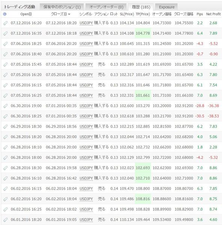Click SL price 110.134
Image resolution: width=222 pixels, height=225 pixels.
(x=127, y=219)
